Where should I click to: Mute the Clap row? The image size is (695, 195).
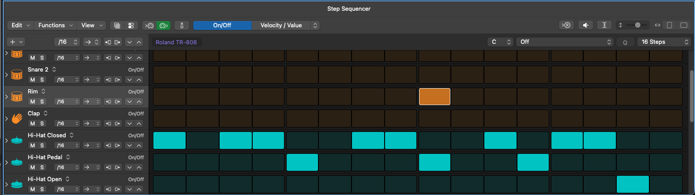click(32, 123)
